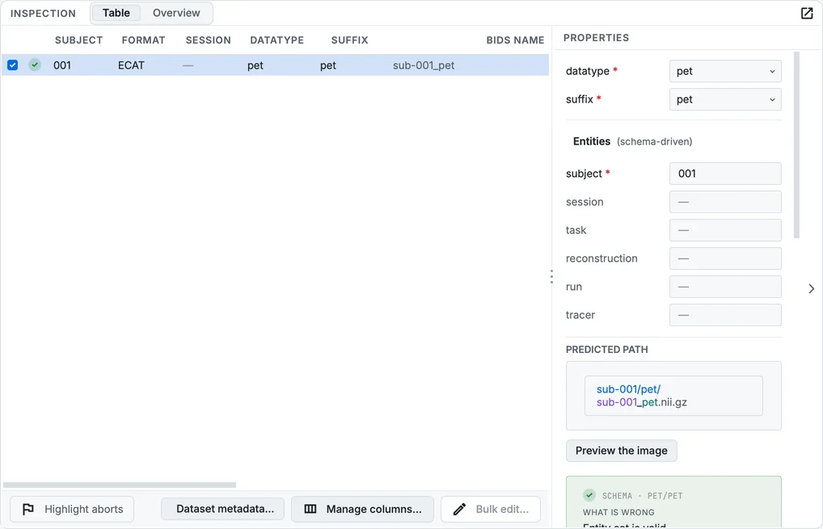823x529 pixels.
Task: Open the datatype dropdown
Action: click(x=725, y=71)
